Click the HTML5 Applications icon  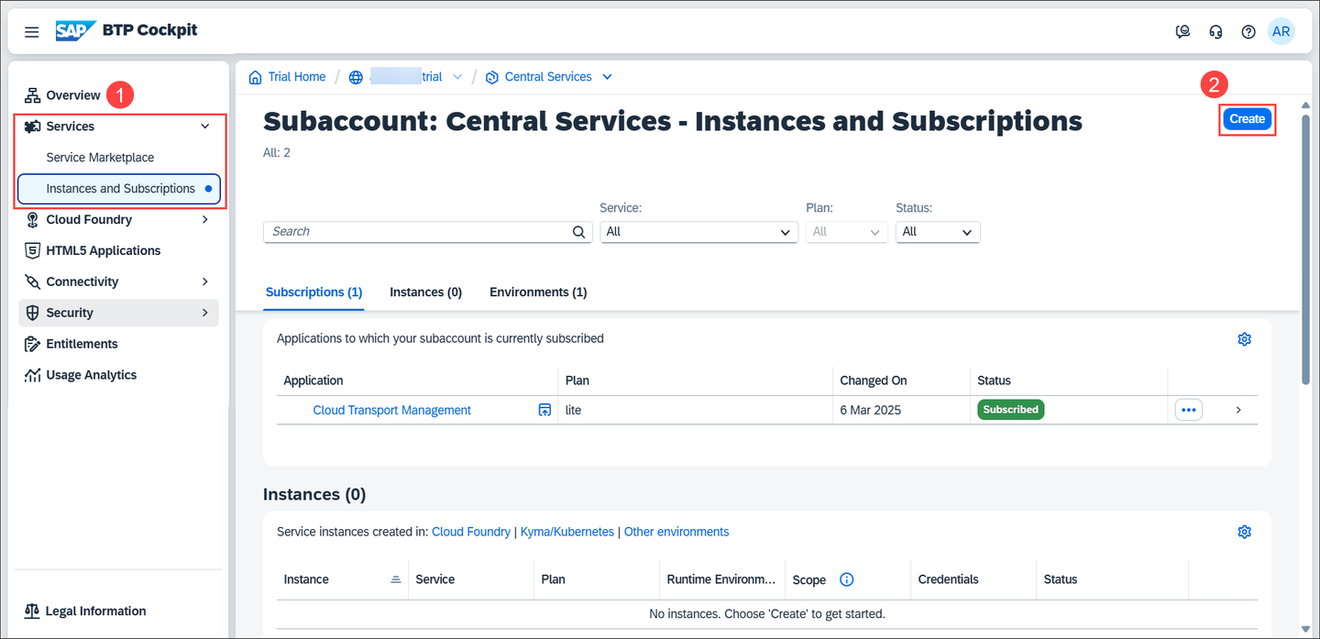click(x=33, y=251)
